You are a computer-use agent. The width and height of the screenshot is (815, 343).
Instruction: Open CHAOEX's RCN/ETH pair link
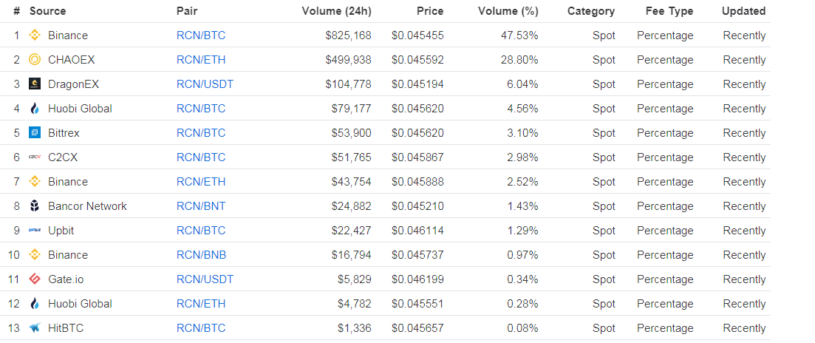click(x=201, y=60)
